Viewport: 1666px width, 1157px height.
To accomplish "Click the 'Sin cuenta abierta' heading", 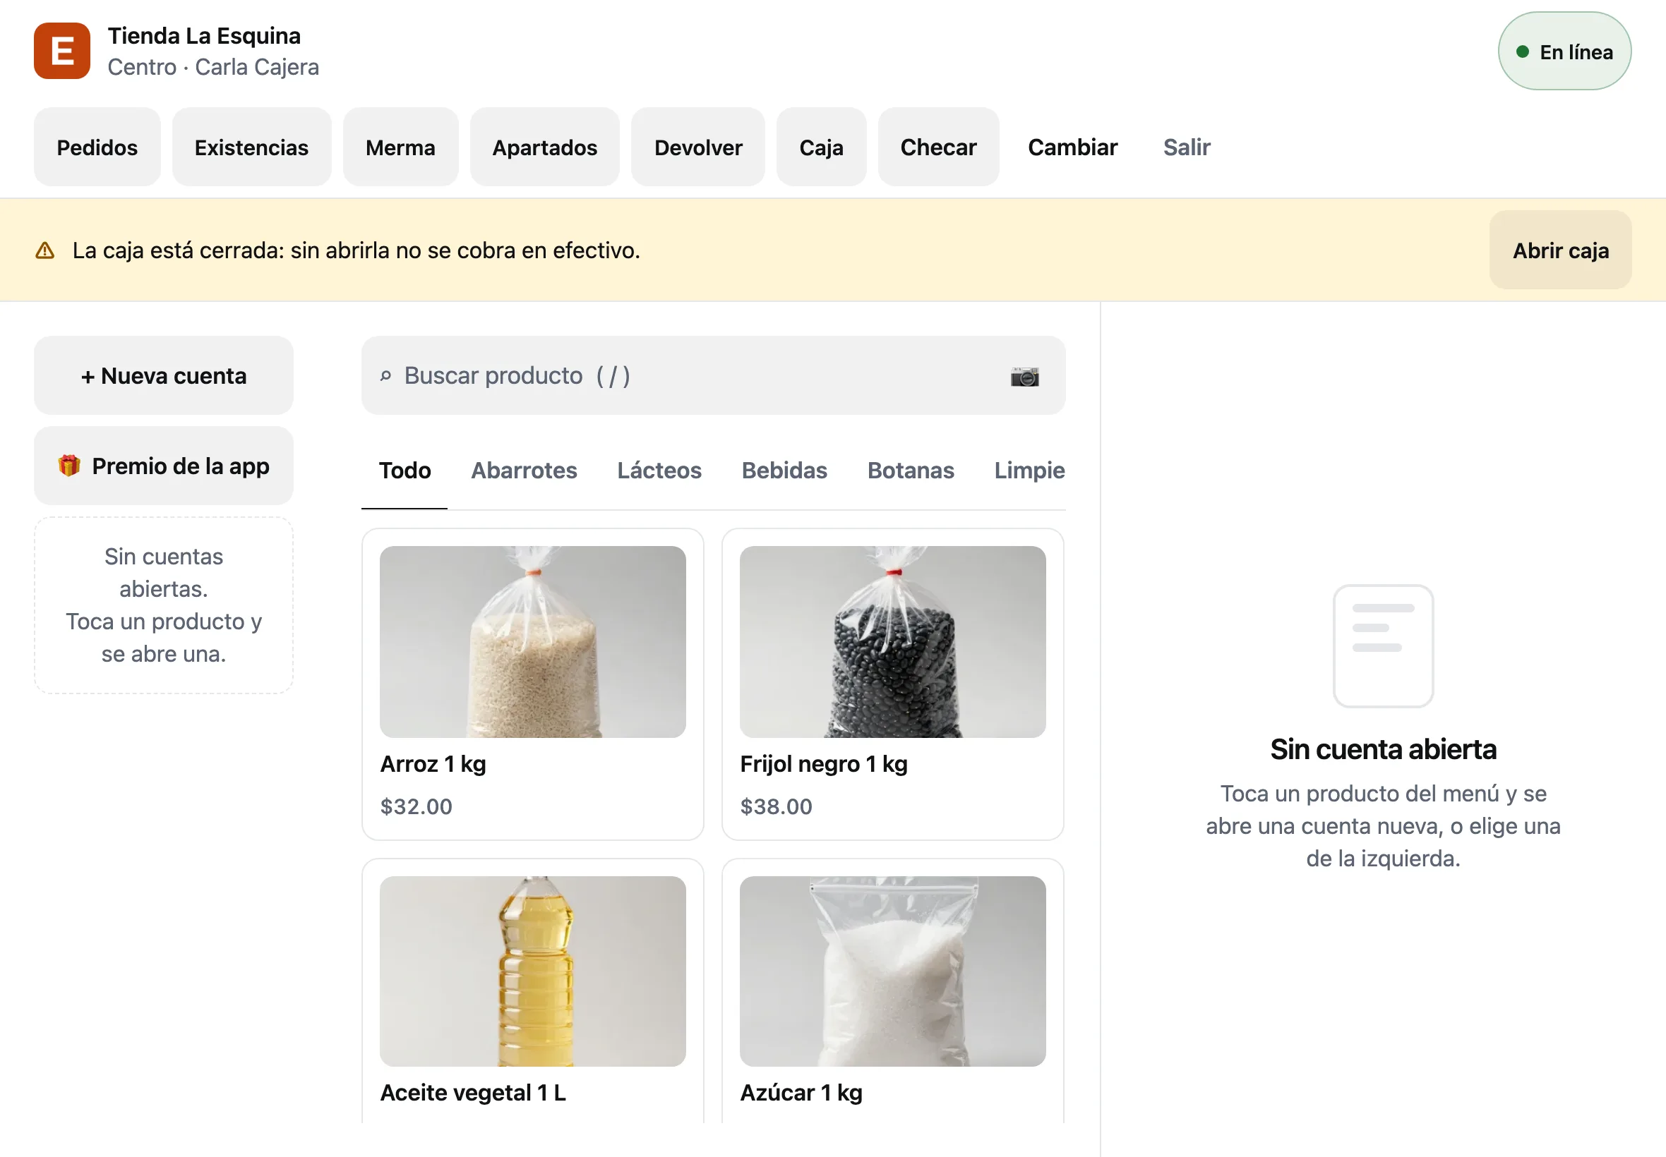I will [x=1382, y=749].
